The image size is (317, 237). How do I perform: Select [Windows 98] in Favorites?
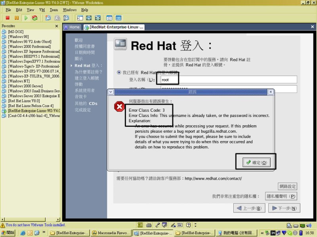18,37
